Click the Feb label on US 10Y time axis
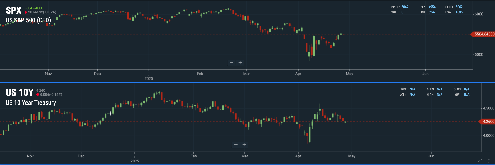 [x=194, y=156]
